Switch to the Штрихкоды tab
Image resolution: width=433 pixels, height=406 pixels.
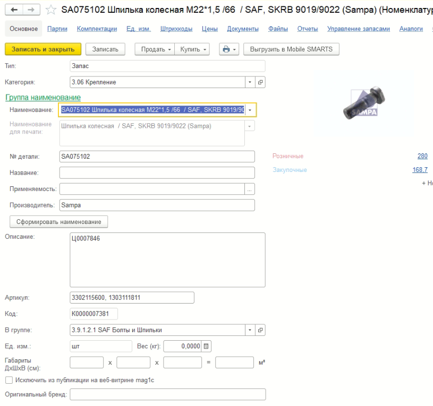click(x=176, y=29)
